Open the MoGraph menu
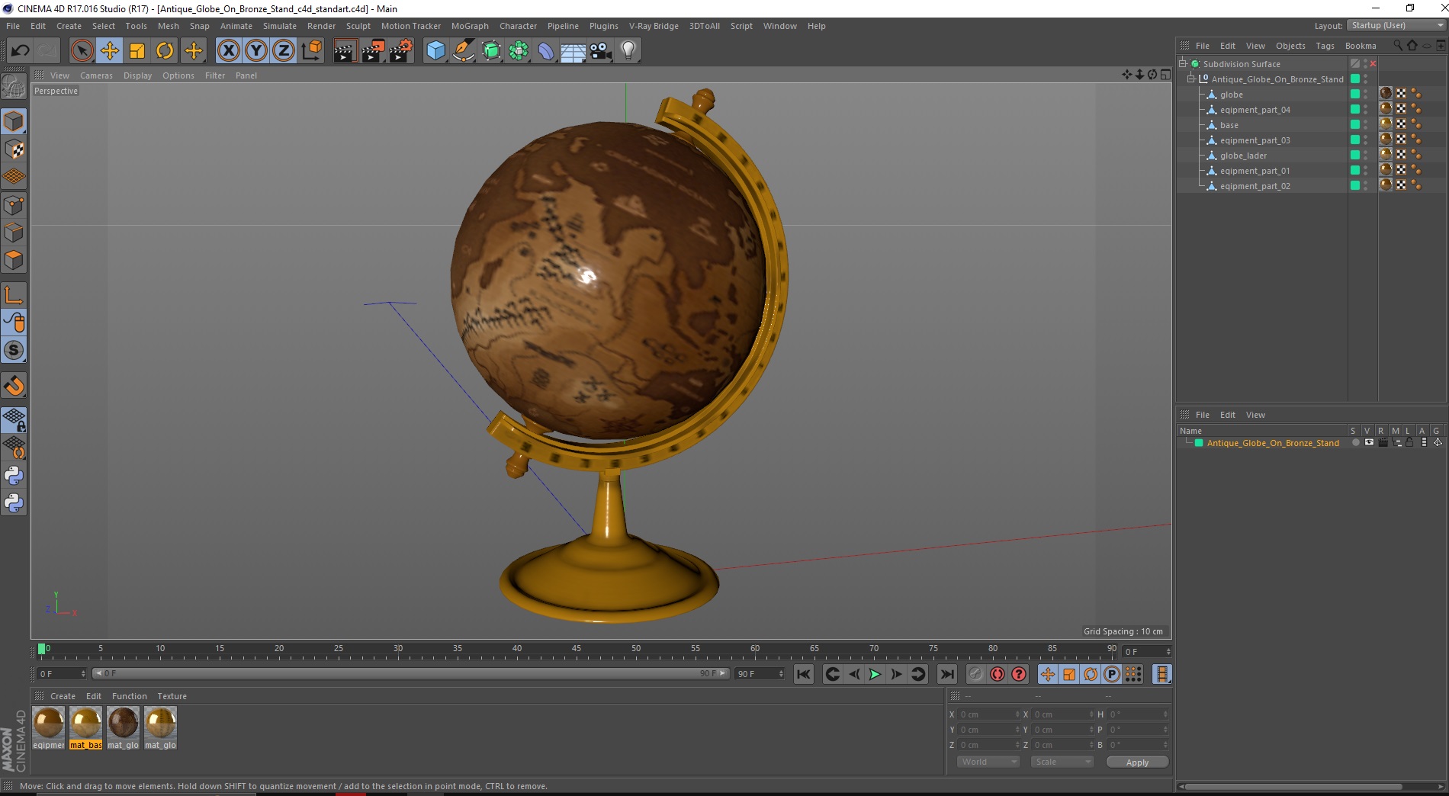This screenshot has width=1449, height=796. (x=470, y=26)
